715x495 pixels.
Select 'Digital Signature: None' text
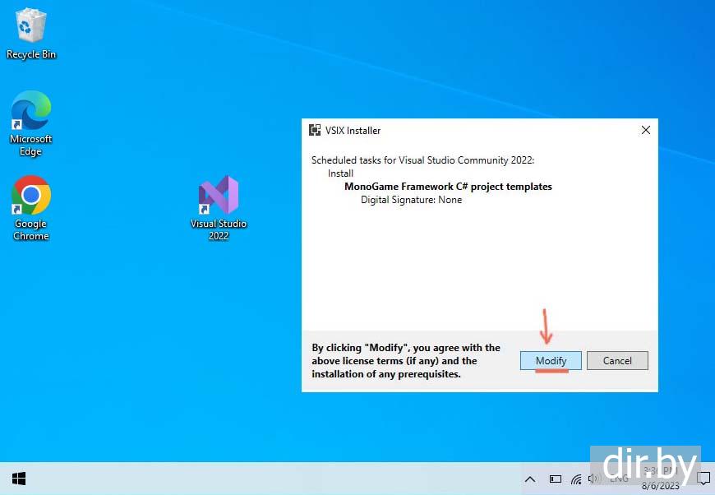click(x=411, y=200)
